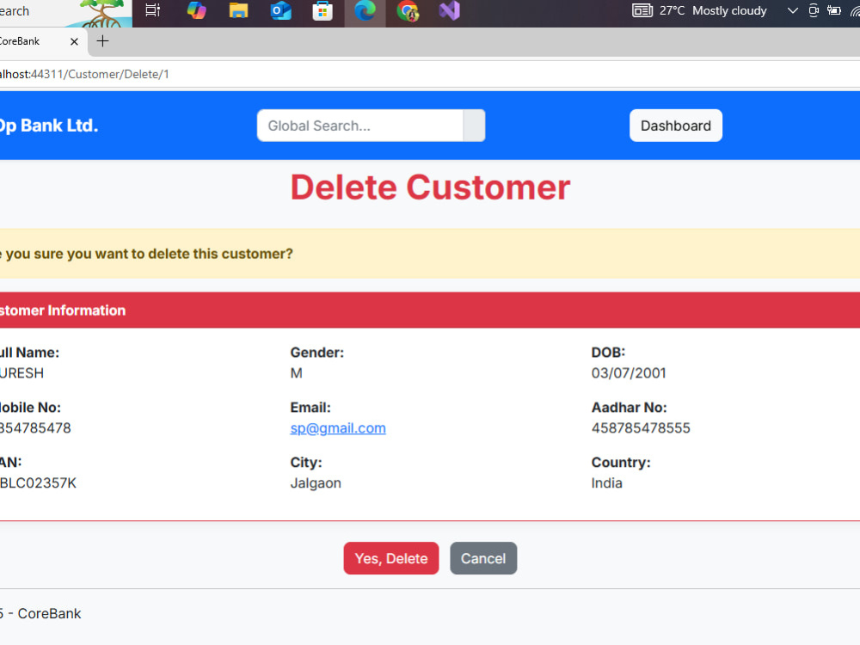
Task: Close the CoreBank browser tab
Action: (74, 41)
